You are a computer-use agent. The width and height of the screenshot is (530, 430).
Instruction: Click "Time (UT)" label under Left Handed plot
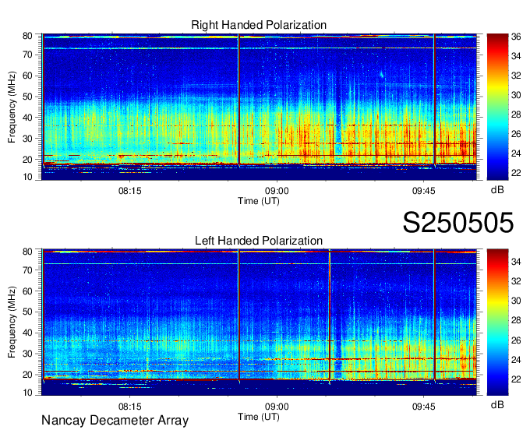[x=259, y=417]
